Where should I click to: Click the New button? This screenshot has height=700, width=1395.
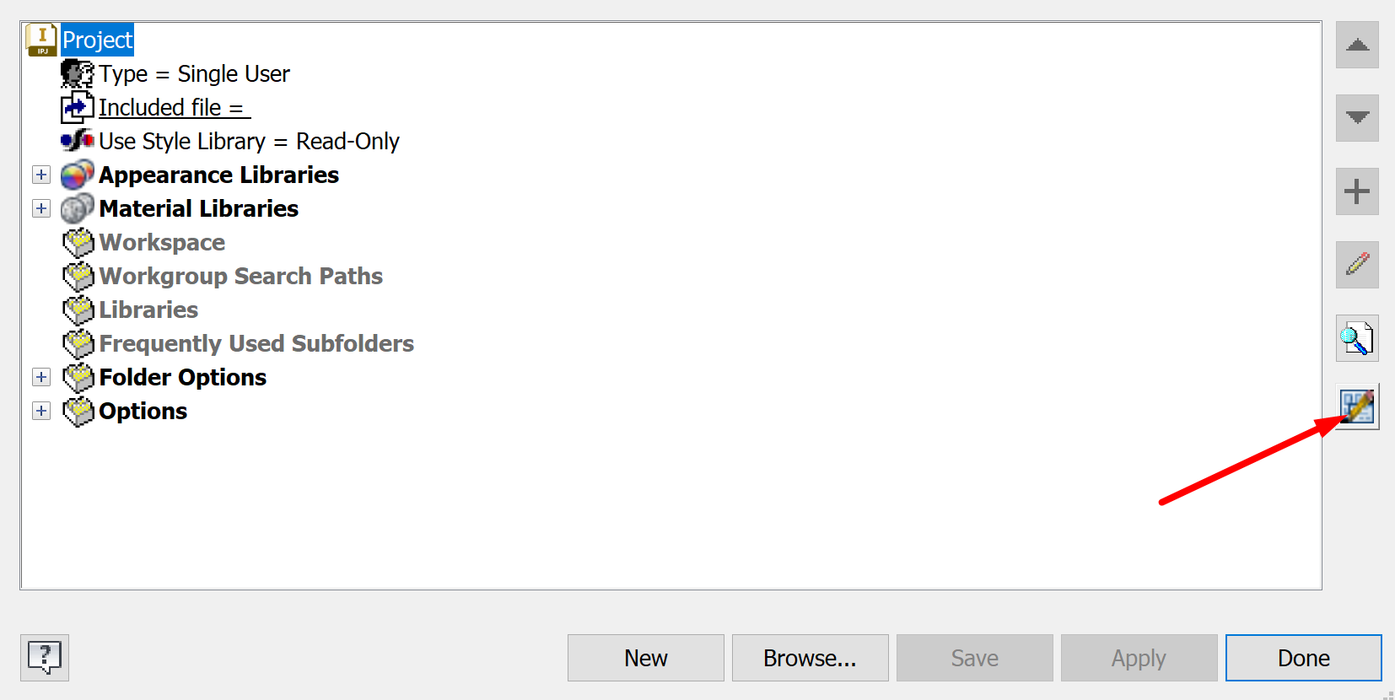645,658
